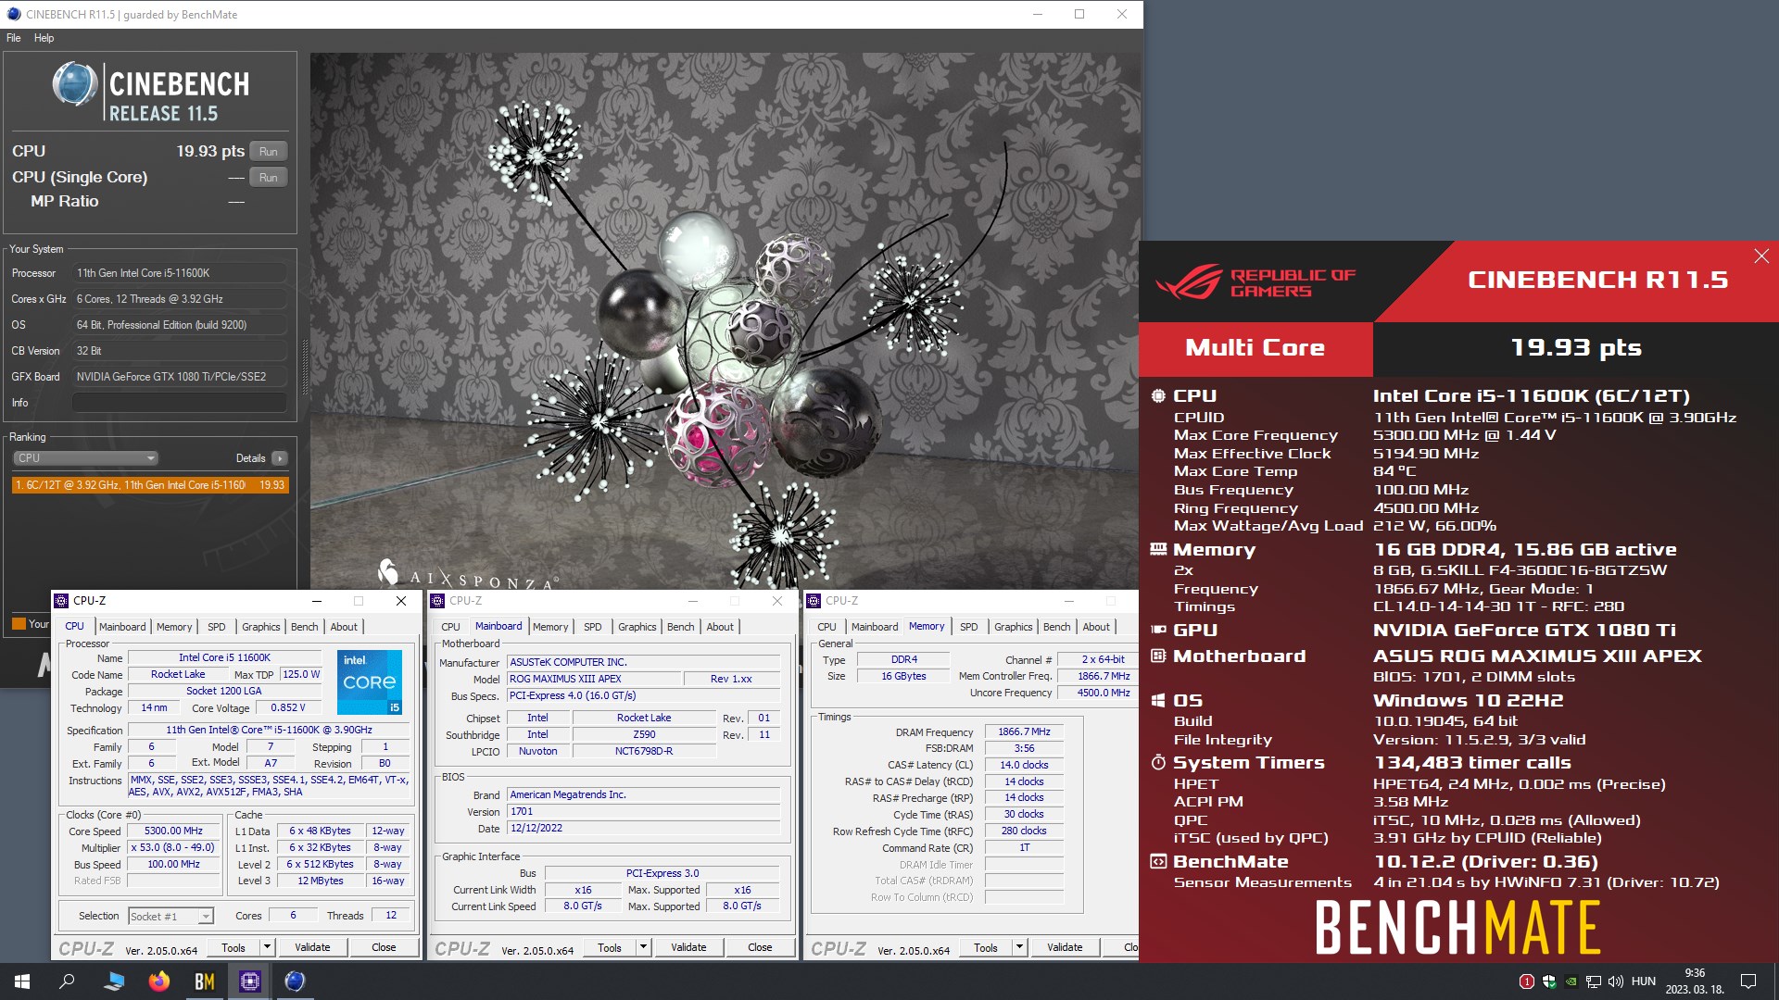Open the Action Center notifications icon
The width and height of the screenshot is (1779, 1000).
[x=1748, y=981]
